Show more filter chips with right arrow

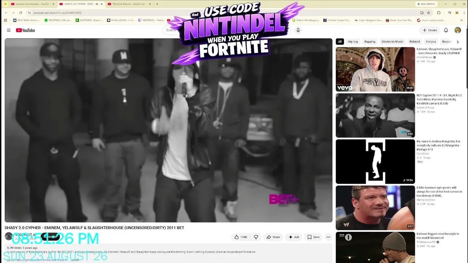457,42
